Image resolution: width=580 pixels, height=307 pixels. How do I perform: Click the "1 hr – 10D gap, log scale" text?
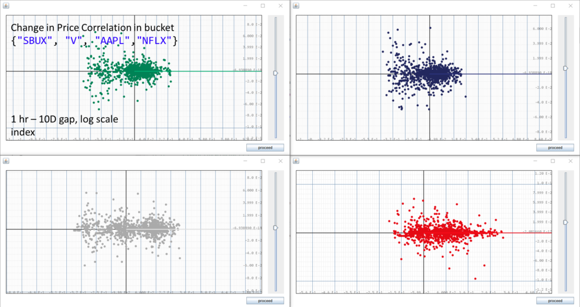pyautogui.click(x=65, y=120)
